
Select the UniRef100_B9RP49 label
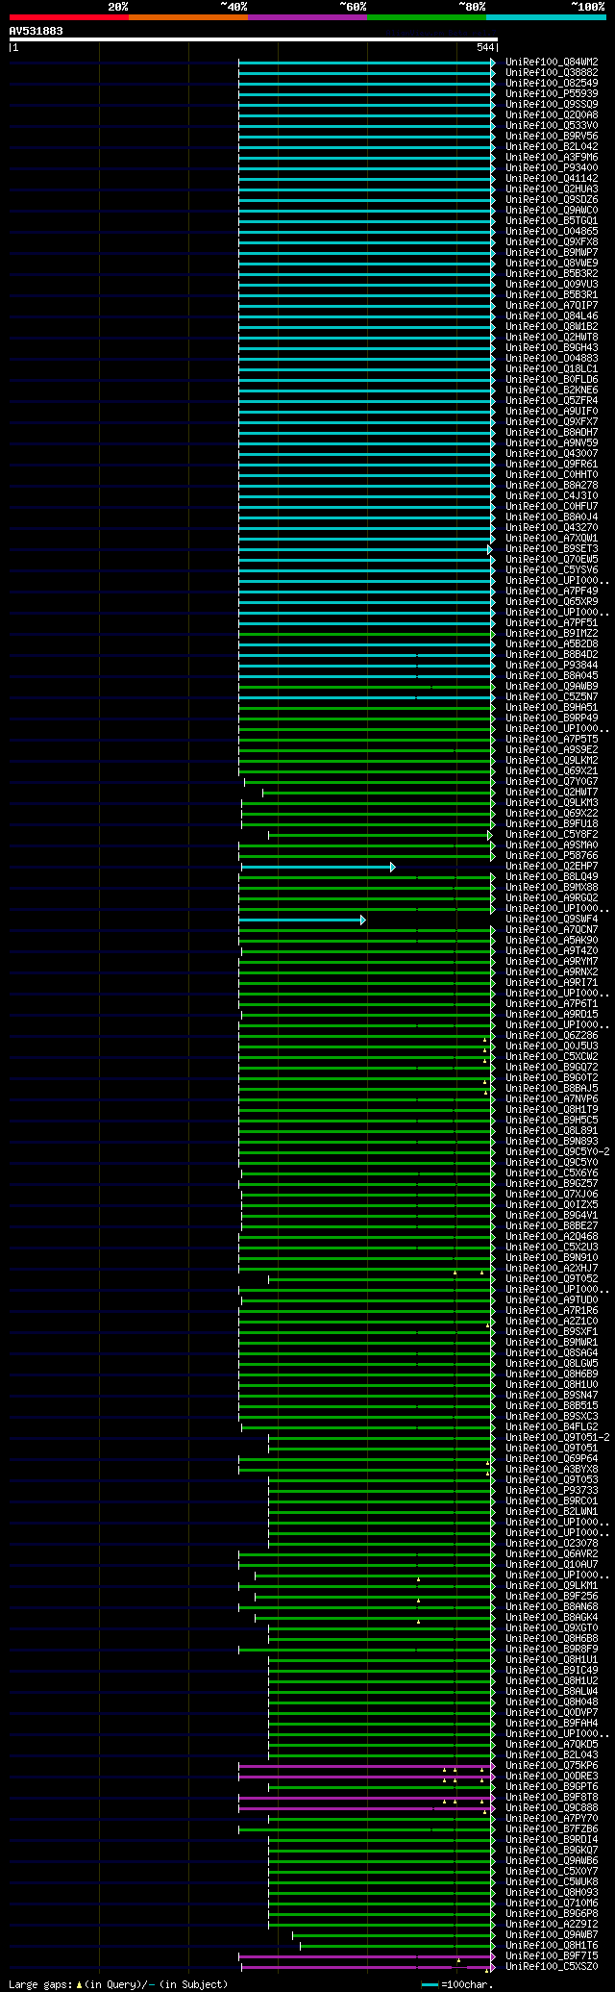(x=552, y=719)
